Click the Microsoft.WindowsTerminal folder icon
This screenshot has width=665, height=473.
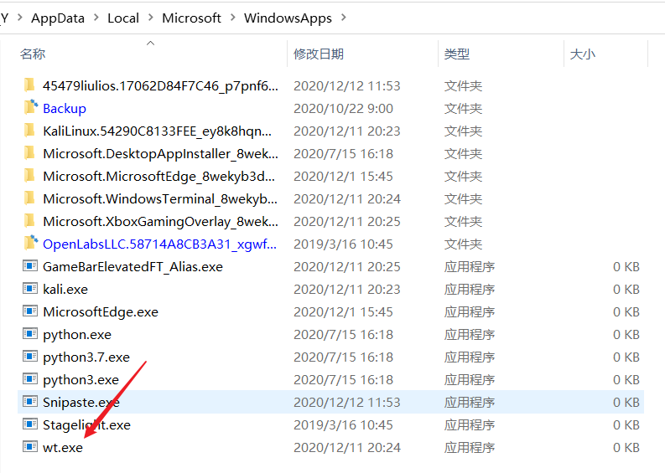29,198
